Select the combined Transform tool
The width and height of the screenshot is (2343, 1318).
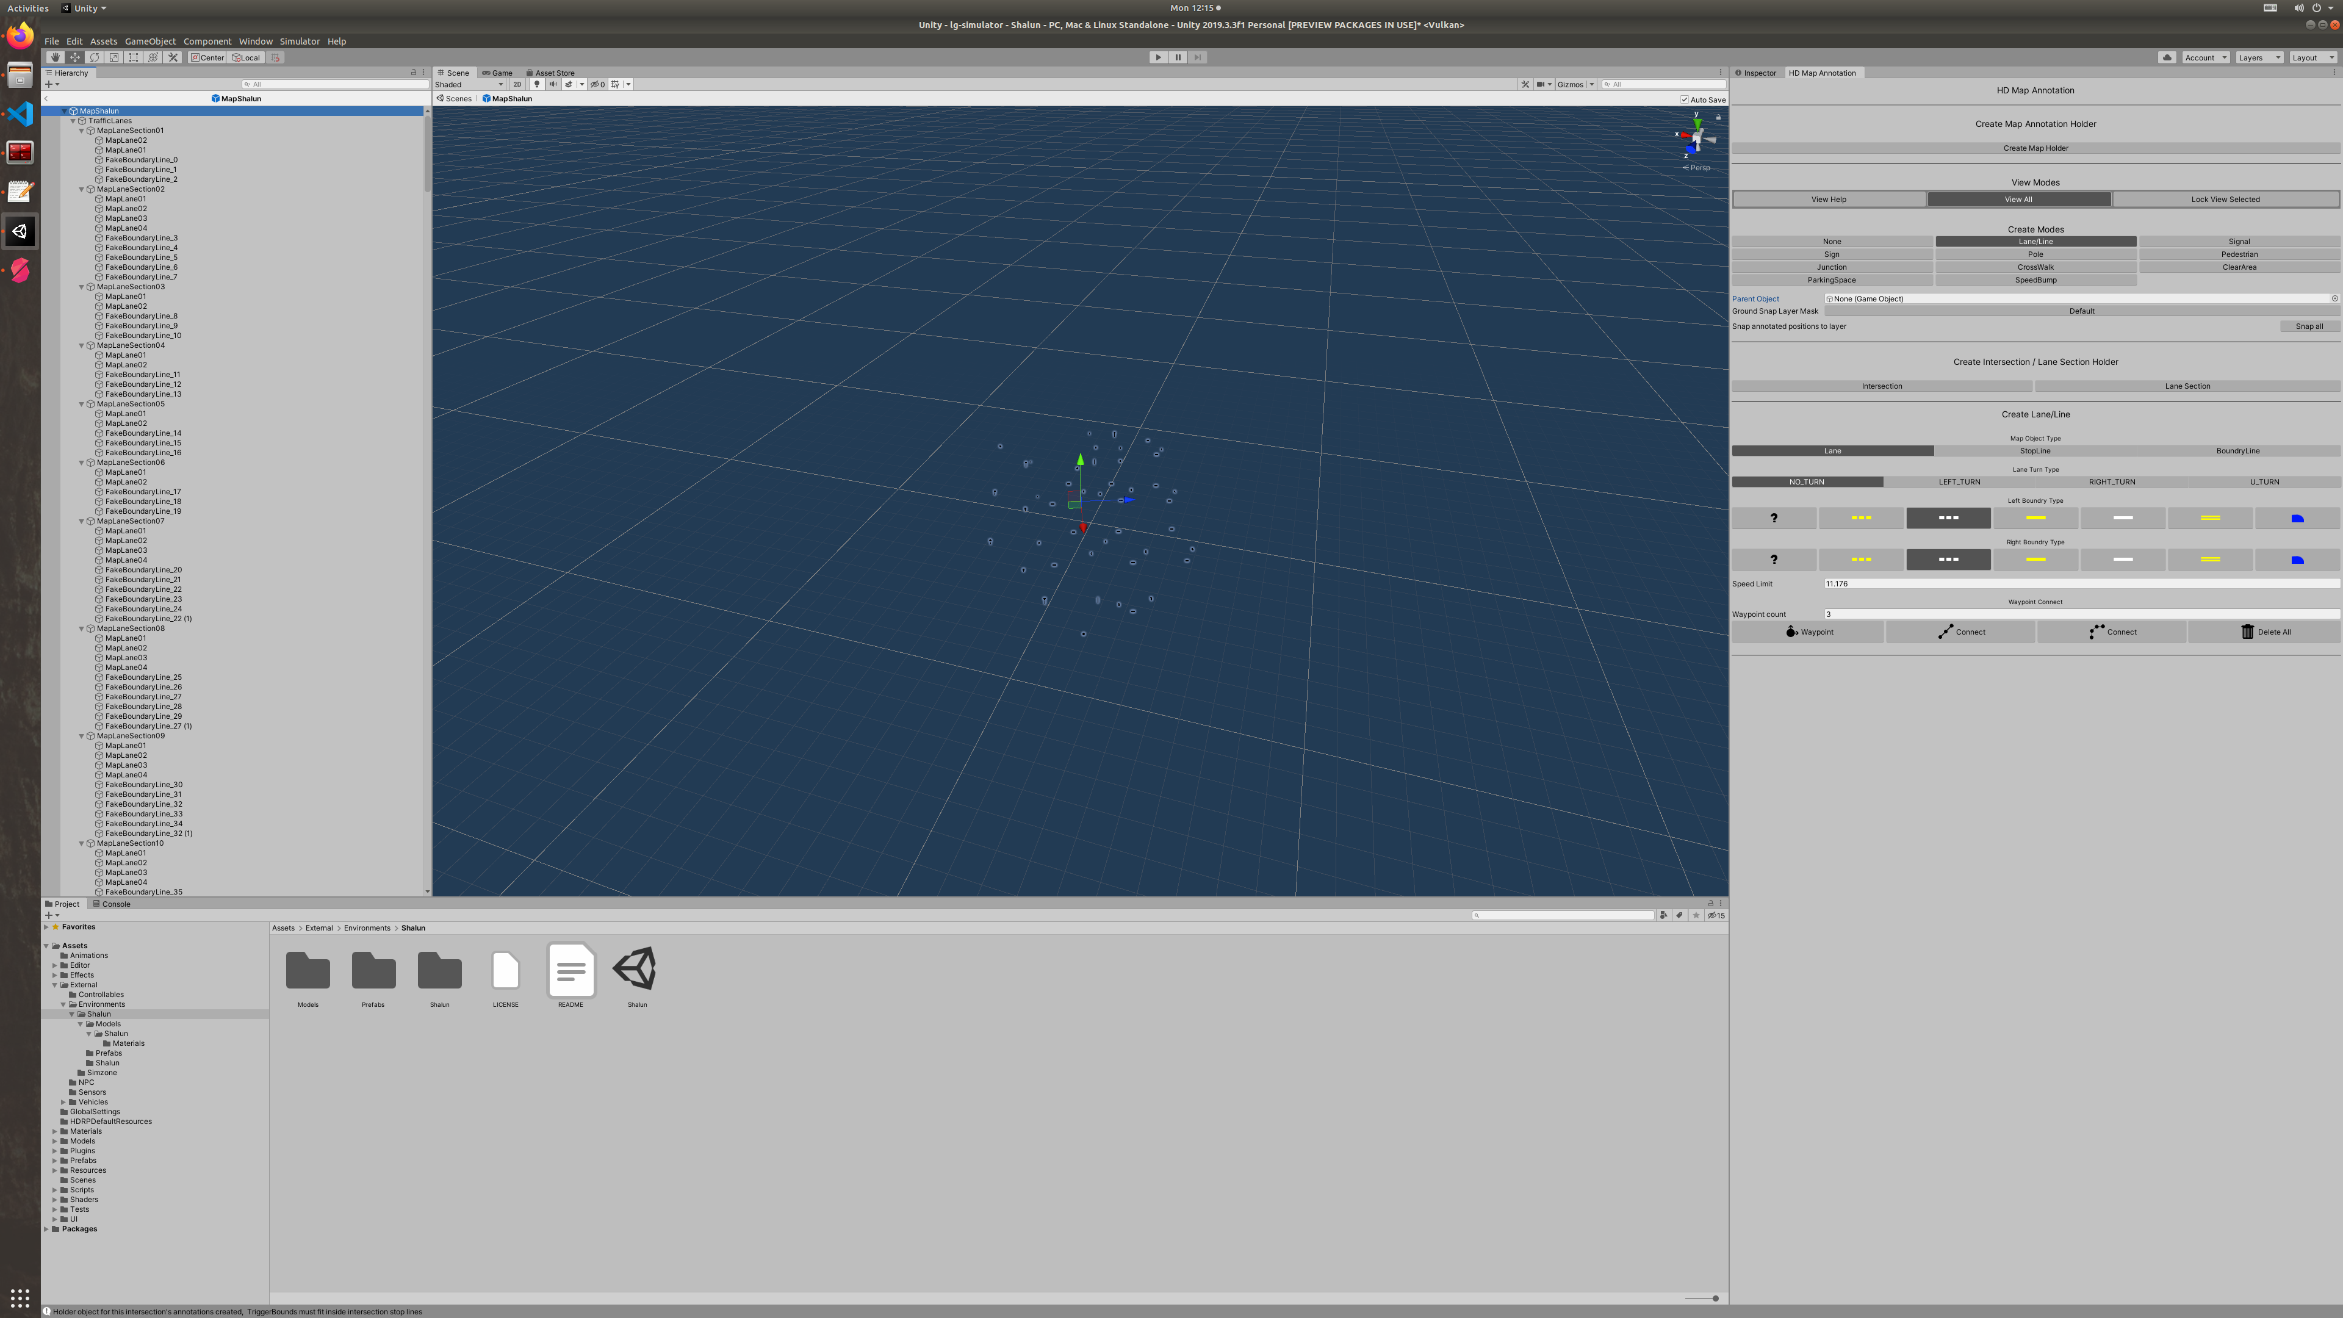click(x=154, y=57)
